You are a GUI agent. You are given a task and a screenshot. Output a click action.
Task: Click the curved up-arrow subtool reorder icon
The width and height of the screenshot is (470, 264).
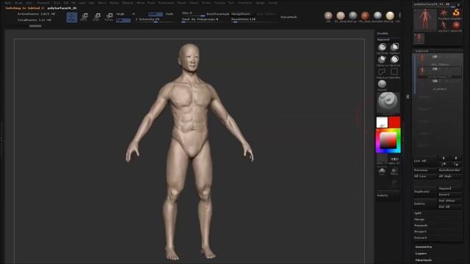click(x=444, y=164)
